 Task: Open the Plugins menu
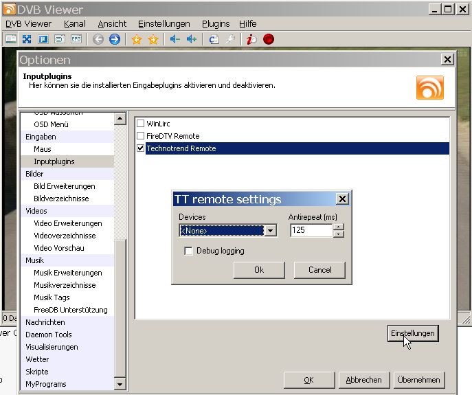pyautogui.click(x=216, y=24)
